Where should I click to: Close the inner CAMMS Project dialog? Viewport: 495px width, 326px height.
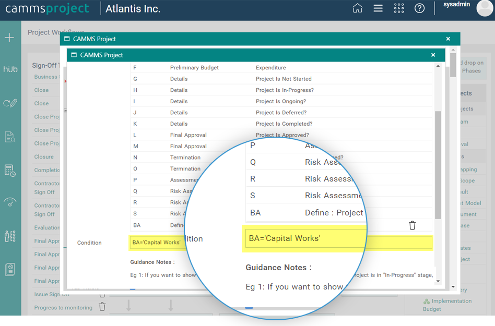(x=433, y=55)
